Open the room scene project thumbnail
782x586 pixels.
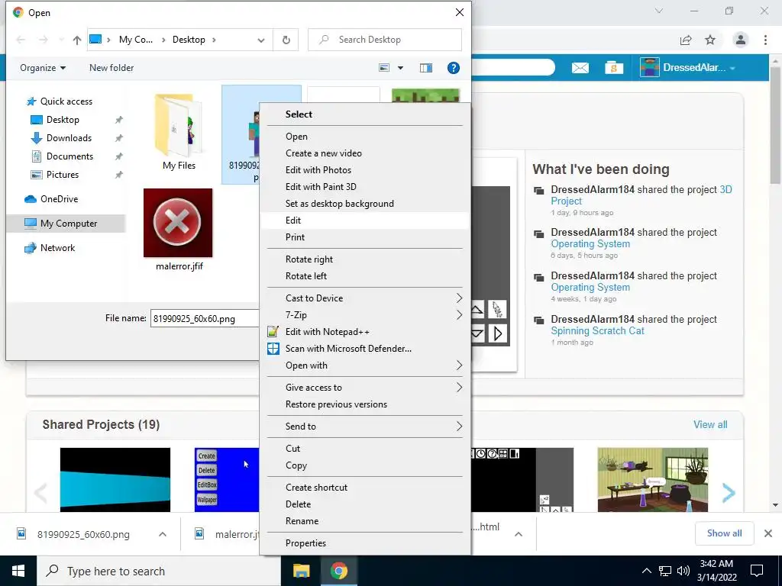coord(652,479)
